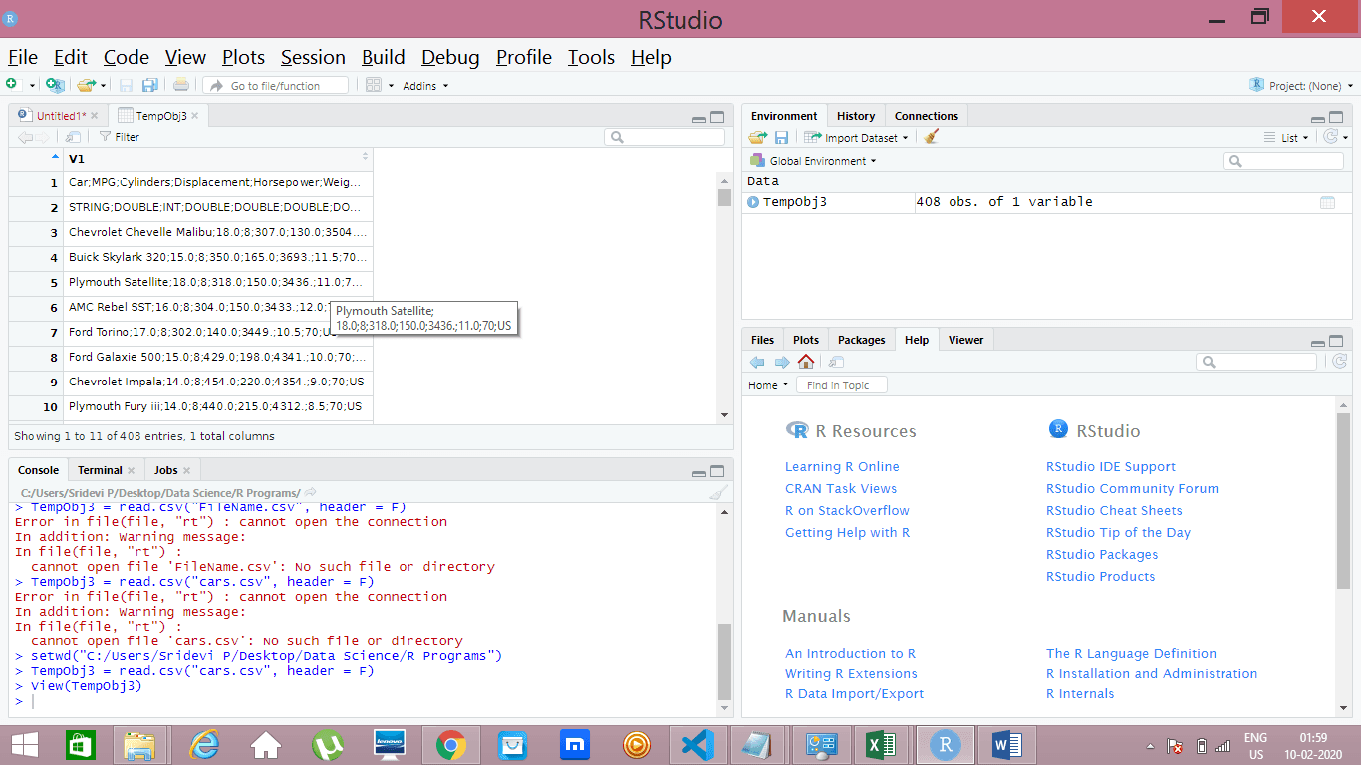Sort by the V1 column header
Viewport: 1361px width, 765px height.
[218, 159]
